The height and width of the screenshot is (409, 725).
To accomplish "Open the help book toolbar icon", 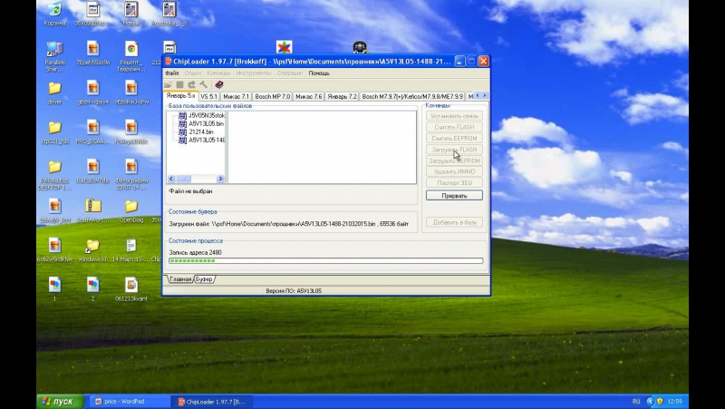I will click(x=219, y=84).
